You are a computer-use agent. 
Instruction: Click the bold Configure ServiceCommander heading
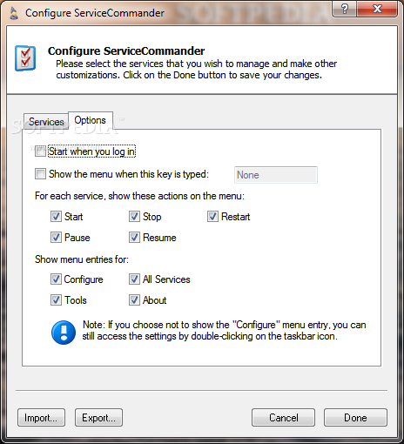(x=126, y=51)
